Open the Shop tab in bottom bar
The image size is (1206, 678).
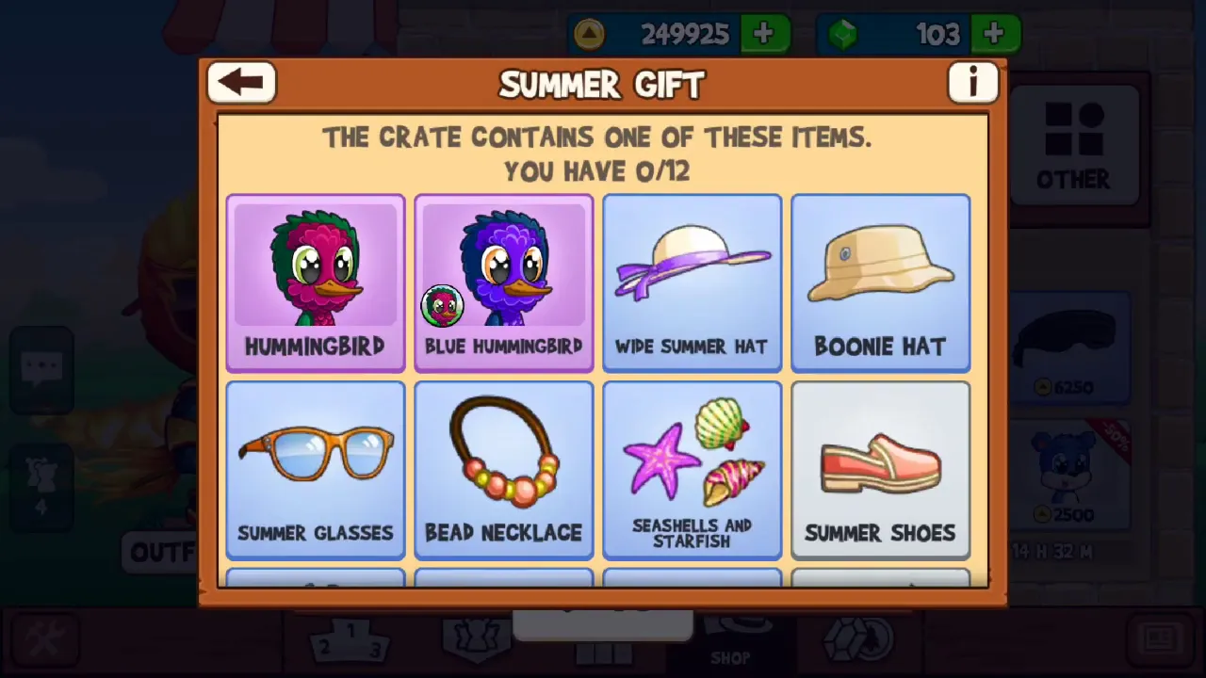tap(730, 642)
